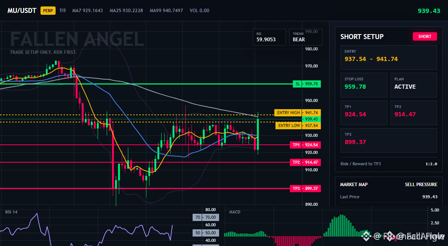Click the RSI 14 sub-chart label
448x246 pixels.
pos(11,212)
